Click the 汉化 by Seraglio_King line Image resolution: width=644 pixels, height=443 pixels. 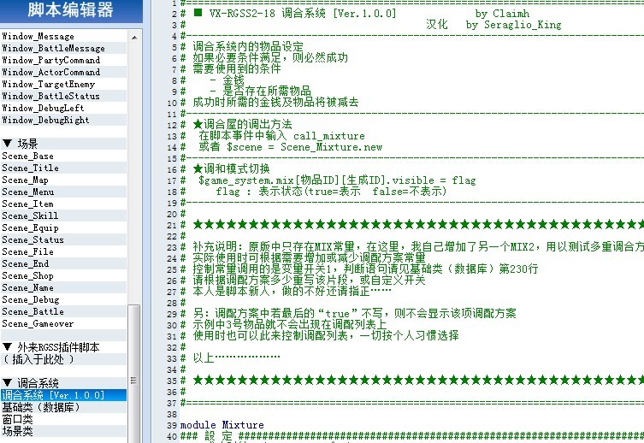pos(493,25)
